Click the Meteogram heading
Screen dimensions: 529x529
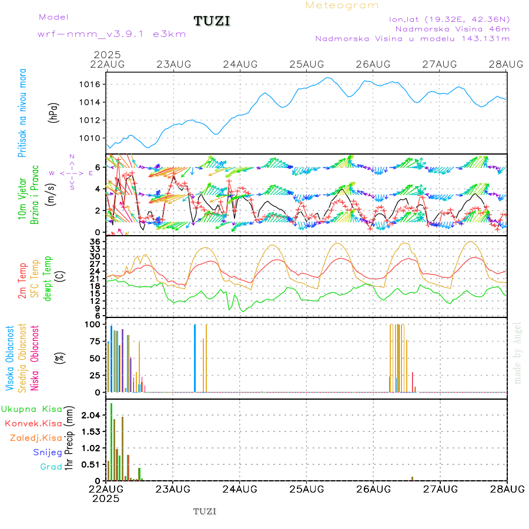click(342, 5)
